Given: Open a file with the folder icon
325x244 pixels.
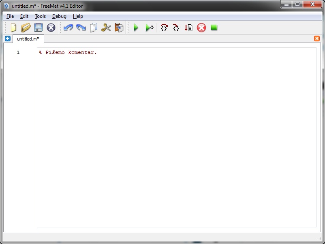Looking at the screenshot, I should pos(26,28).
